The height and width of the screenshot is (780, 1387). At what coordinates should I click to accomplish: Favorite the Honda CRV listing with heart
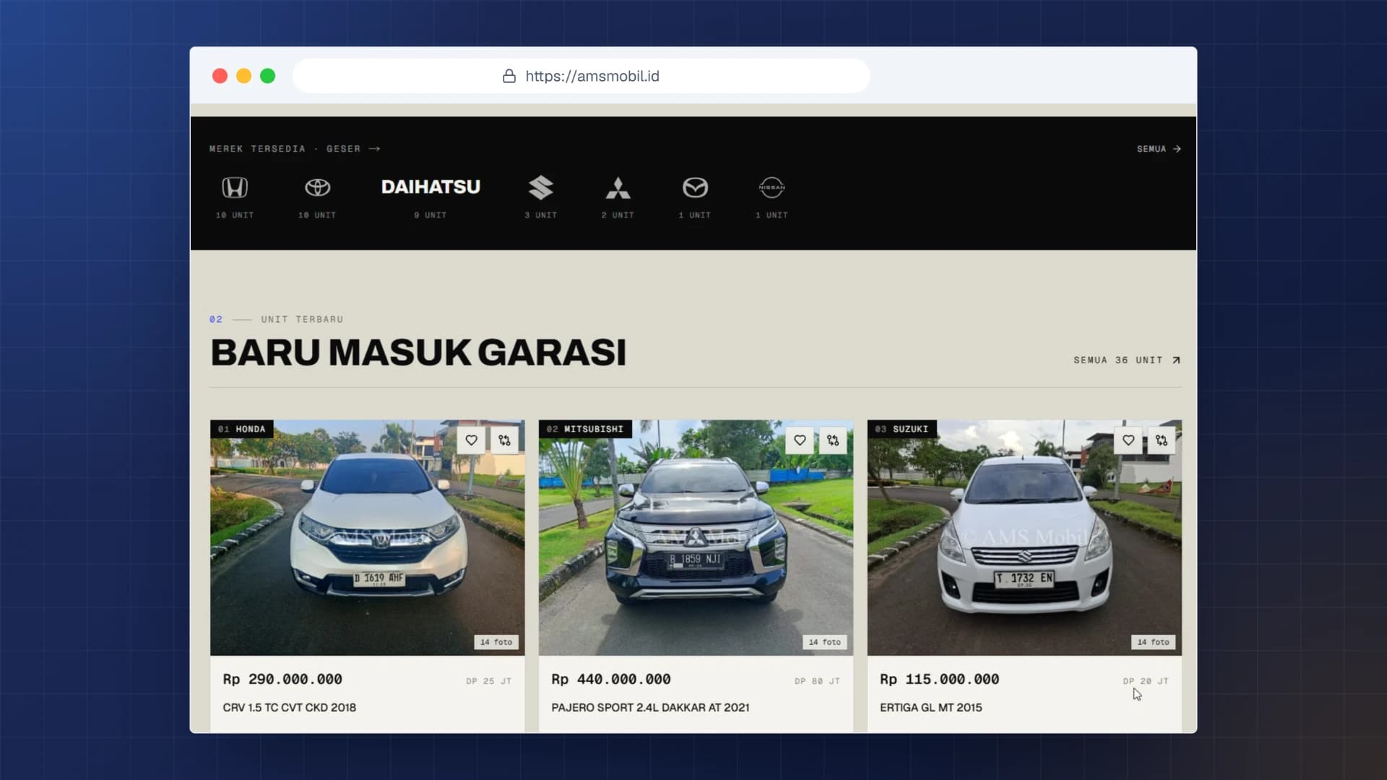[471, 440]
